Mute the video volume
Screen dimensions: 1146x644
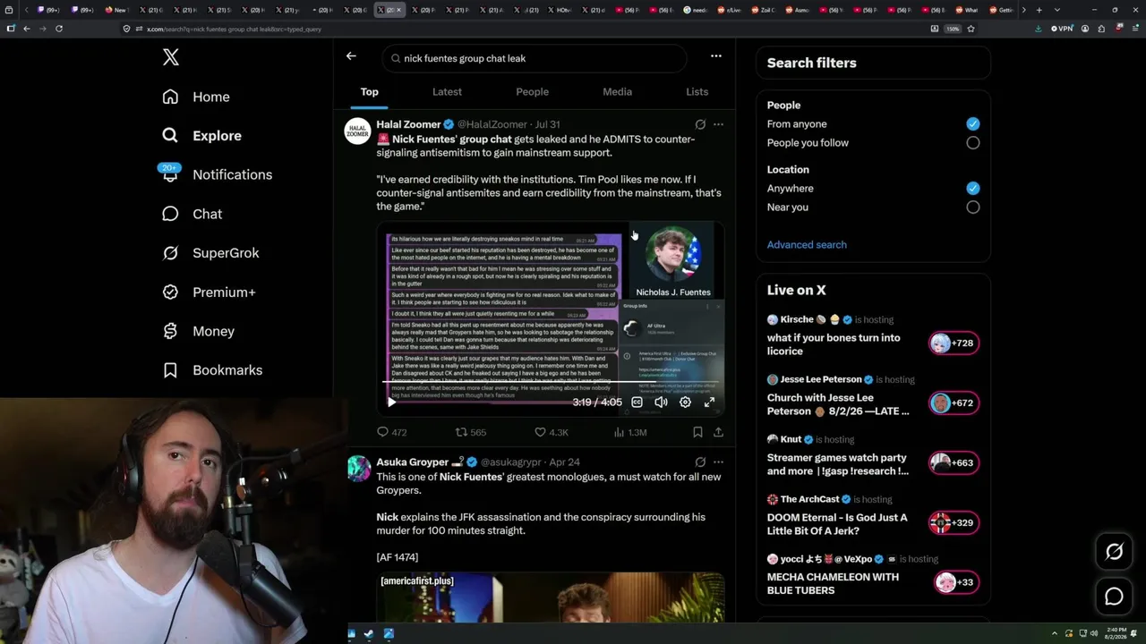(661, 402)
